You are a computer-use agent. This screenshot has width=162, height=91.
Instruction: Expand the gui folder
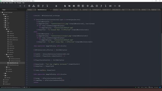click(4, 21)
